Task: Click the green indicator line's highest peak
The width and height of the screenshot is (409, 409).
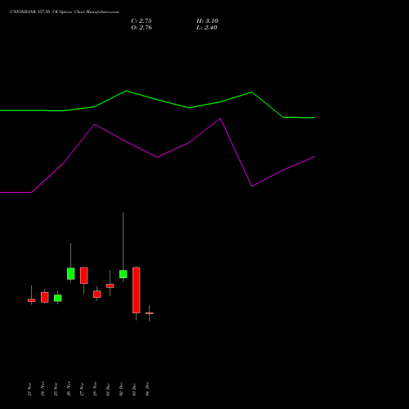Action: pyautogui.click(x=126, y=91)
